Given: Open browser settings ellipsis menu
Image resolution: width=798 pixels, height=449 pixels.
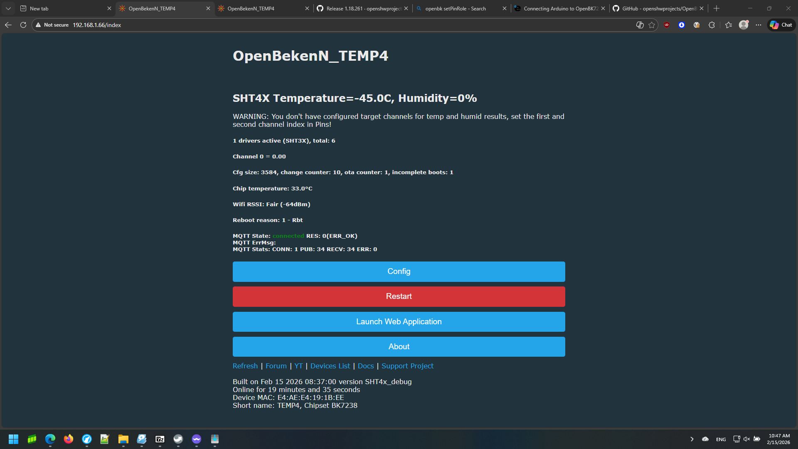Looking at the screenshot, I should pyautogui.click(x=759, y=25).
